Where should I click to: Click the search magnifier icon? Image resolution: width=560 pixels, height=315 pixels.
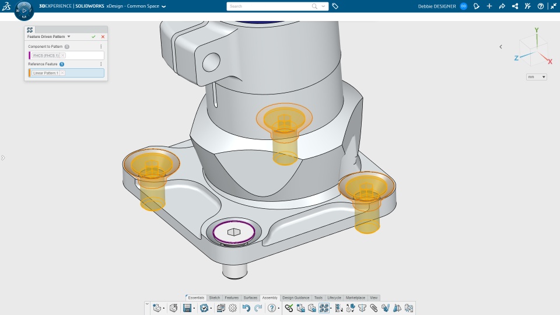point(314,6)
